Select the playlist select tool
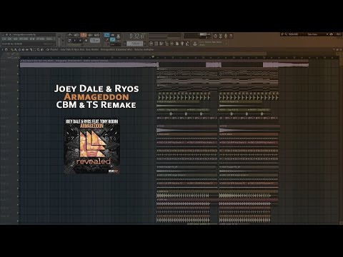The height and width of the screenshot is (257, 343). pos(34,49)
